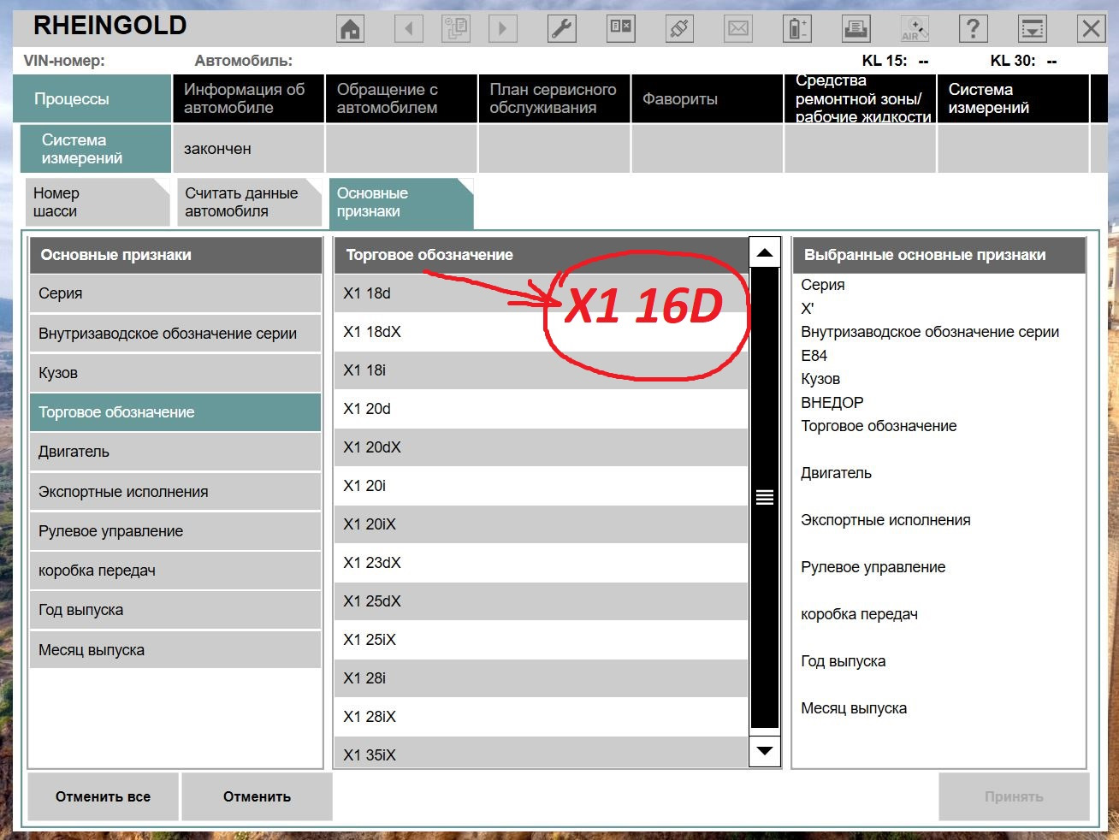The width and height of the screenshot is (1119, 840).
Task: Select Внутризаводское обозначение серии in the left list
Action: 175,334
